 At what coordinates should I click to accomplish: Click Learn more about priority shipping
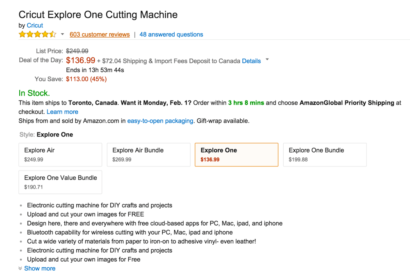point(62,112)
